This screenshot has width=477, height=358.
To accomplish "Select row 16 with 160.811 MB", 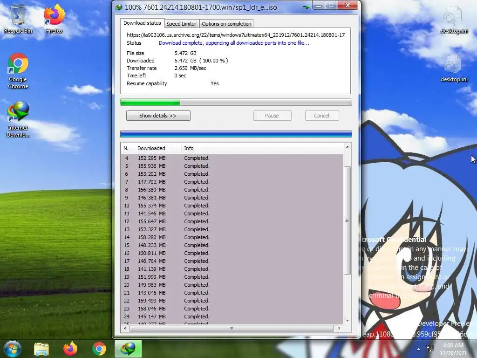I will point(232,253).
